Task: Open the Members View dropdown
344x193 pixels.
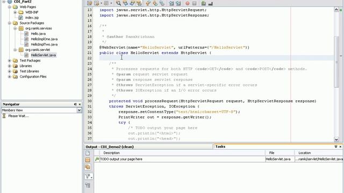Action: (79, 110)
